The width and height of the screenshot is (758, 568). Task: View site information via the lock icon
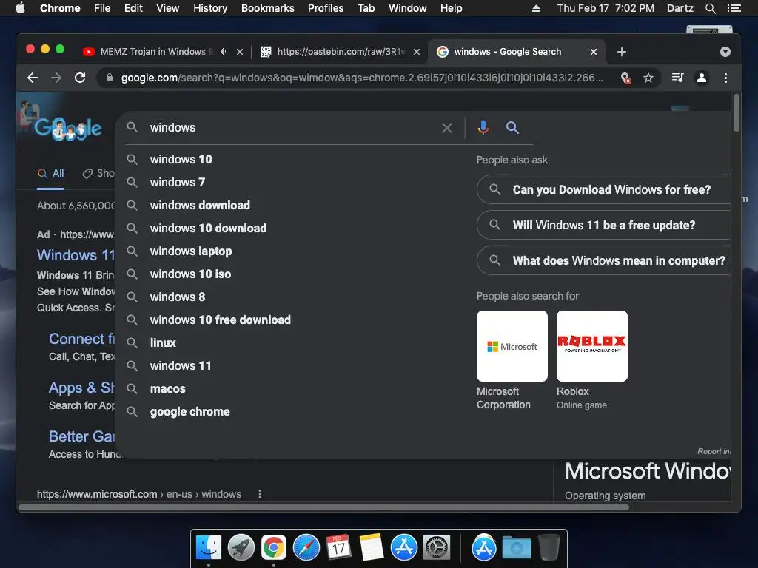pyautogui.click(x=110, y=78)
